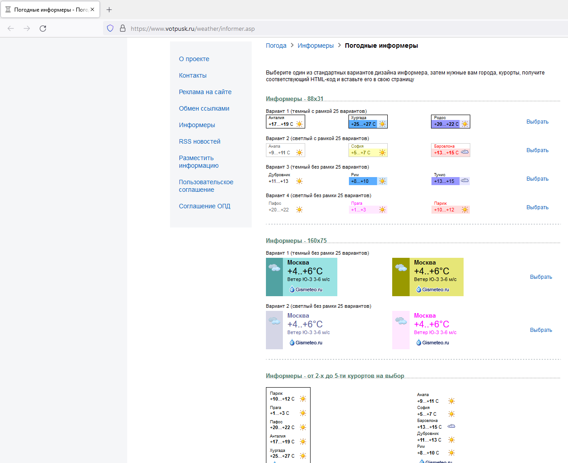Click the gray-blue Москва 160x75 informer

pos(302,330)
